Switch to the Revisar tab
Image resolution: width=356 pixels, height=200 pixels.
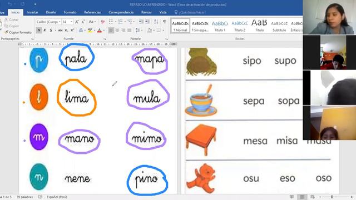point(146,12)
